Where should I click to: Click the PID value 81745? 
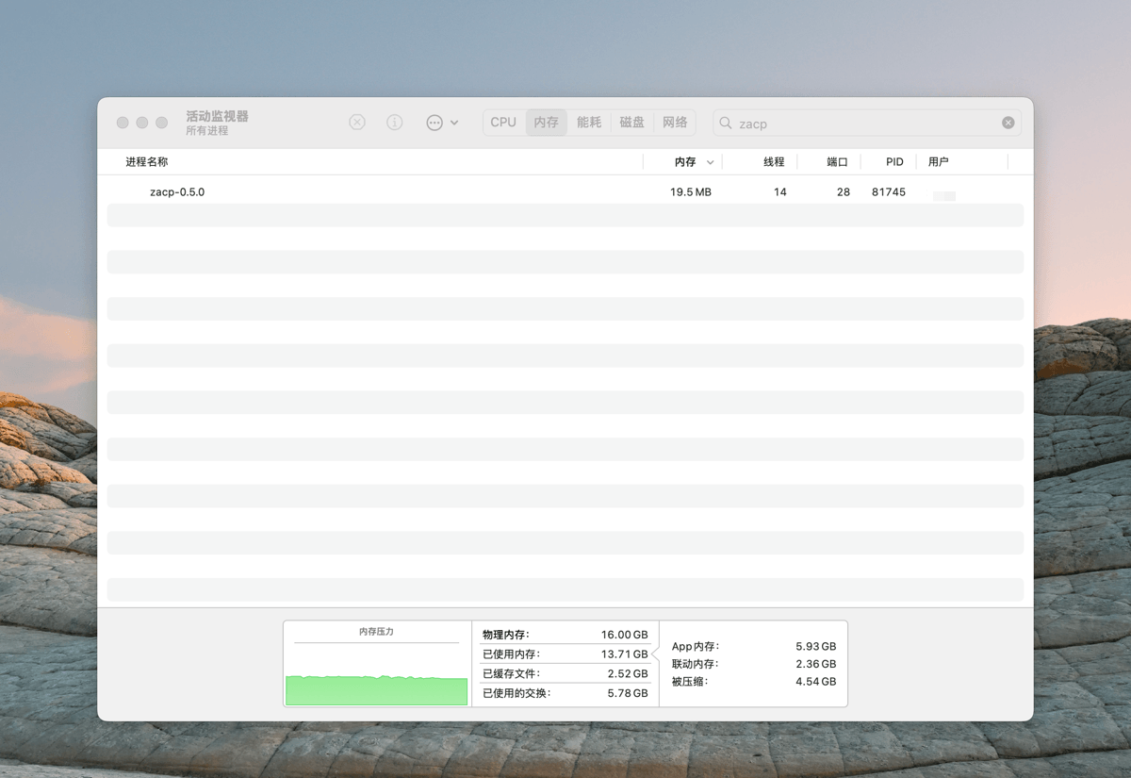tap(889, 191)
